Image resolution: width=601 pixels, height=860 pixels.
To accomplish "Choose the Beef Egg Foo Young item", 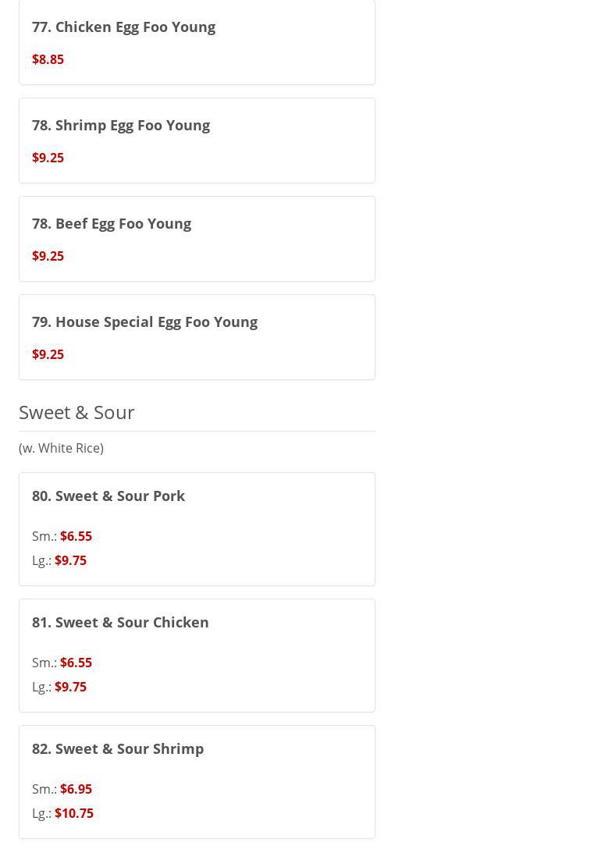I will point(112,223).
